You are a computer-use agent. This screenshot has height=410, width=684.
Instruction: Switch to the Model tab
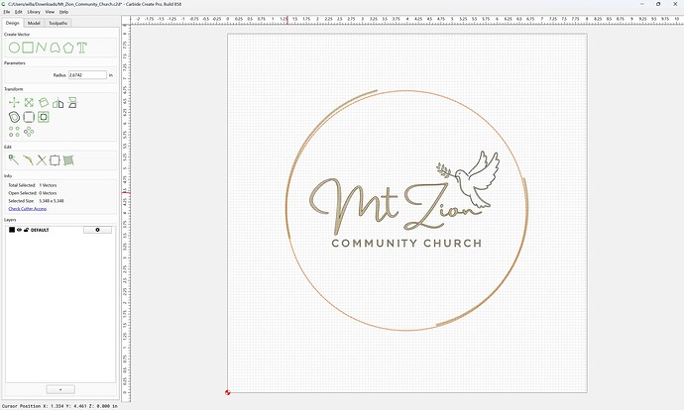(x=34, y=23)
